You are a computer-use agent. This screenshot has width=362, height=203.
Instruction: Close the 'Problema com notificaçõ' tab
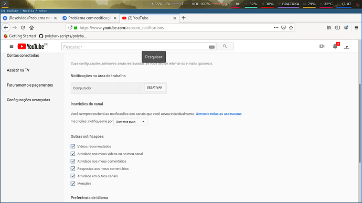tap(115, 18)
